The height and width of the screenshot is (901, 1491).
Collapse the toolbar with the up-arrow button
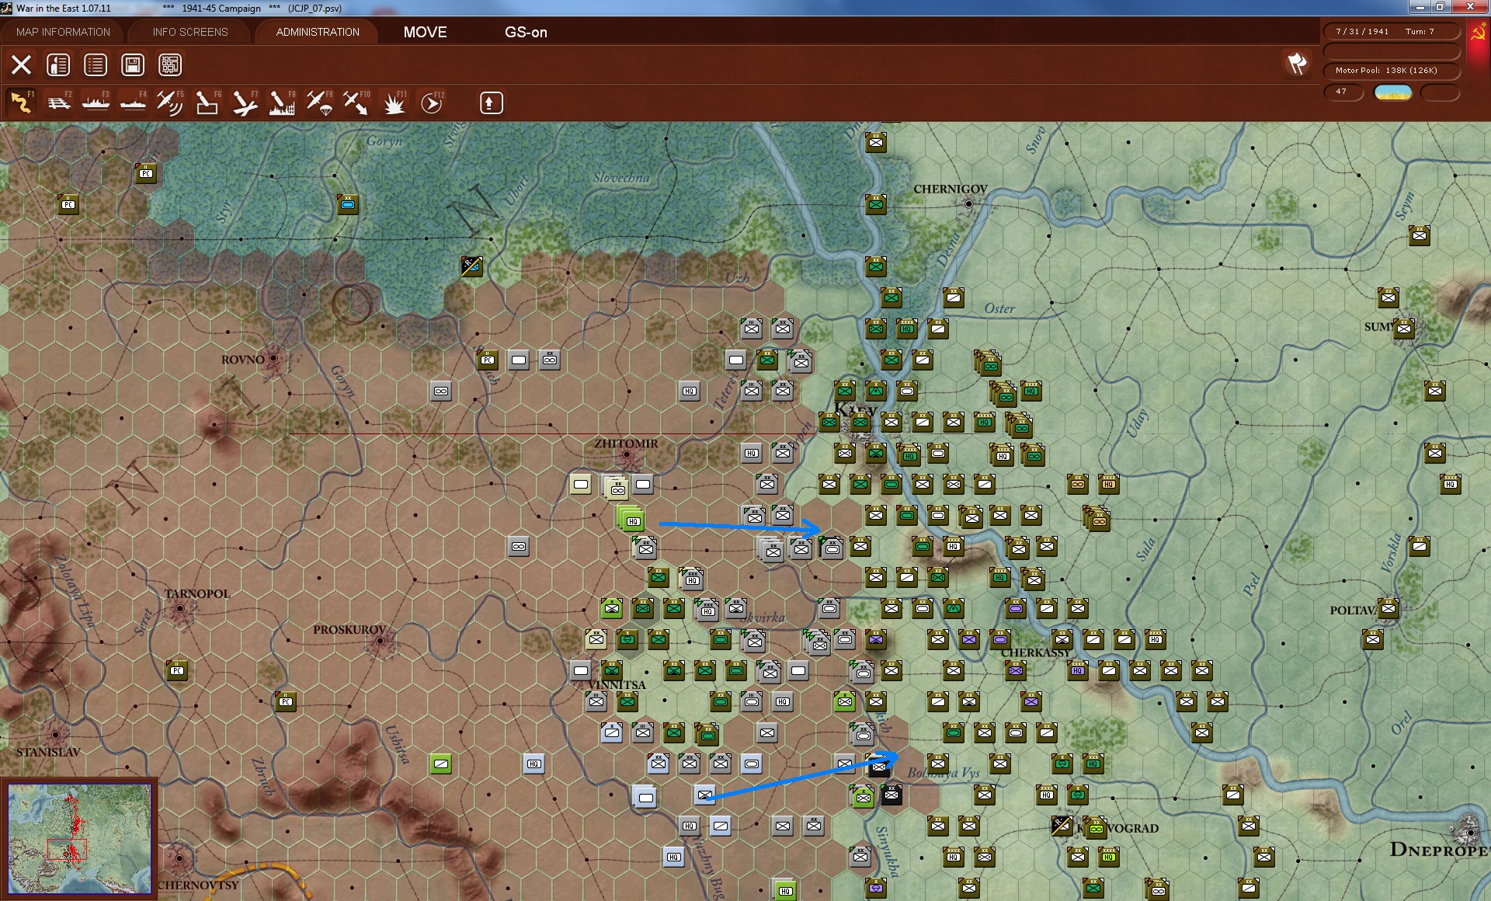(491, 103)
